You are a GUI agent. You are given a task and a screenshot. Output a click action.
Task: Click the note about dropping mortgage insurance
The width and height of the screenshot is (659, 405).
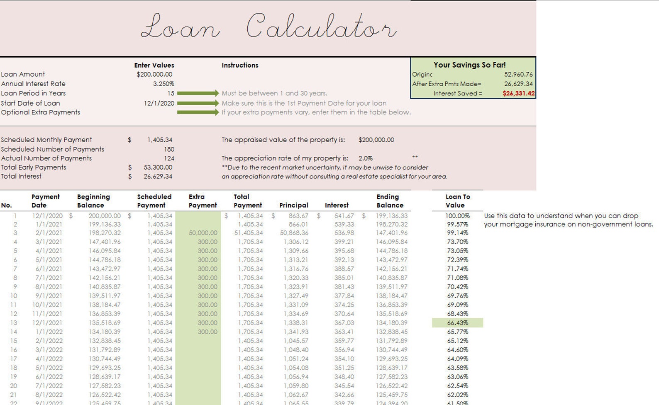[x=569, y=220]
